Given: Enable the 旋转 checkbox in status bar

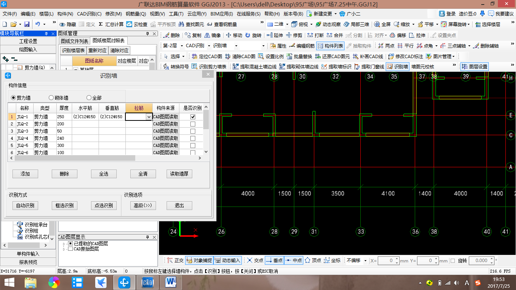Looking at the screenshot, I should pyautogui.click(x=453, y=261).
